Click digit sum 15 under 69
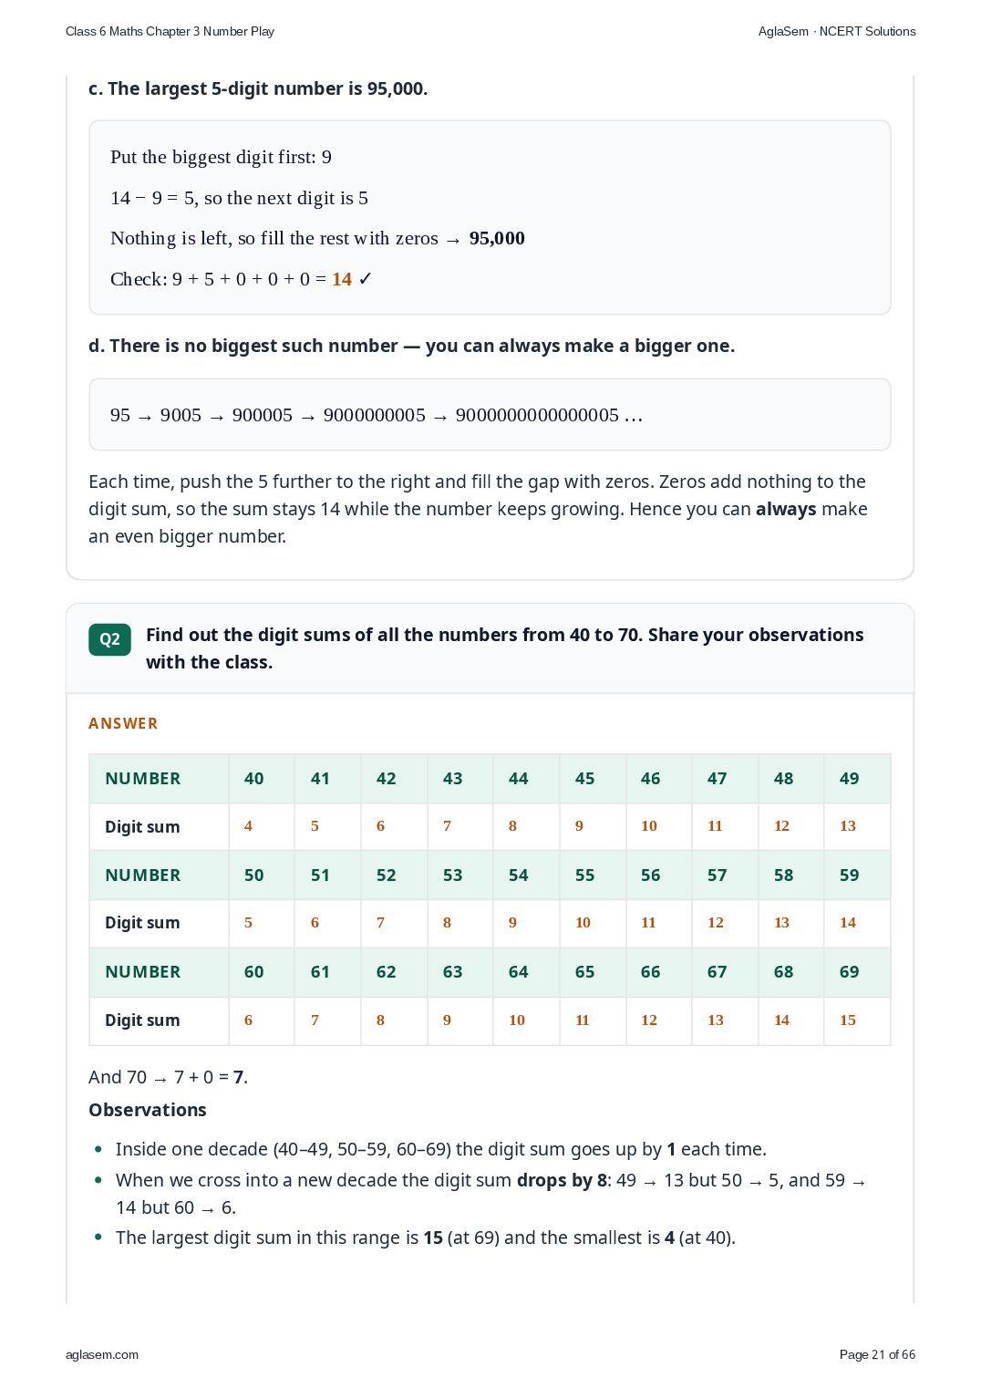The width and height of the screenshot is (981, 1388). tap(857, 1020)
